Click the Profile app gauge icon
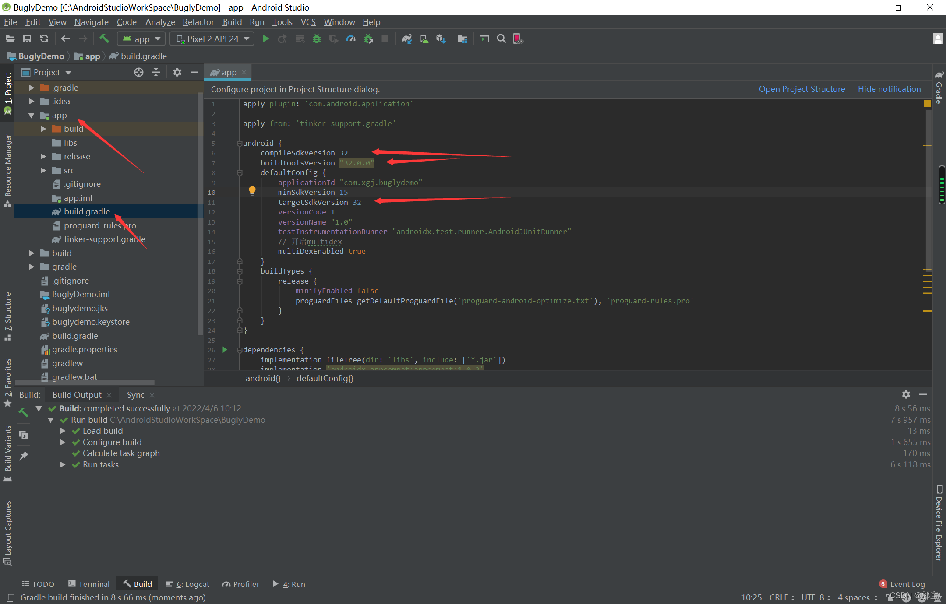 [x=351, y=39]
